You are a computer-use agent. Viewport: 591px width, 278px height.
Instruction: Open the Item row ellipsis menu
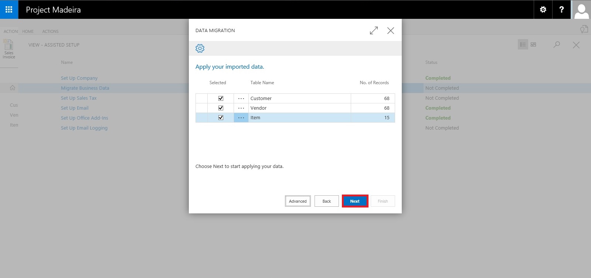coord(241,118)
